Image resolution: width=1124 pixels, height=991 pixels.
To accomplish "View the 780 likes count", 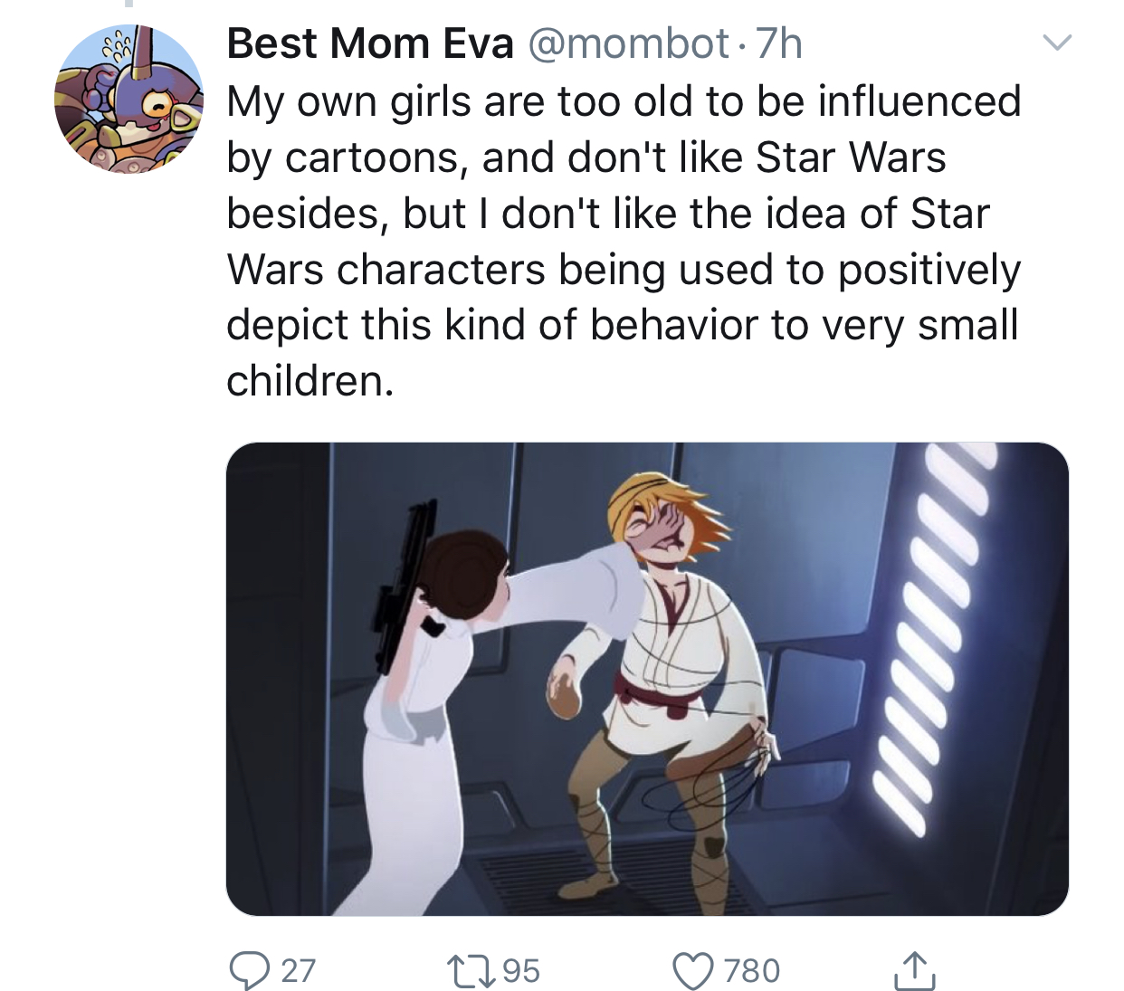I will [x=752, y=971].
